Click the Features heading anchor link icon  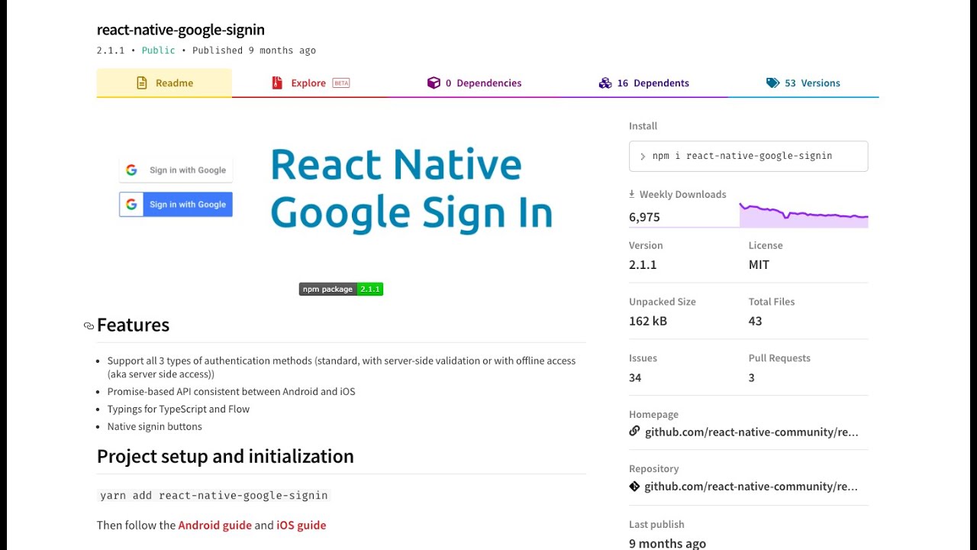click(x=89, y=326)
